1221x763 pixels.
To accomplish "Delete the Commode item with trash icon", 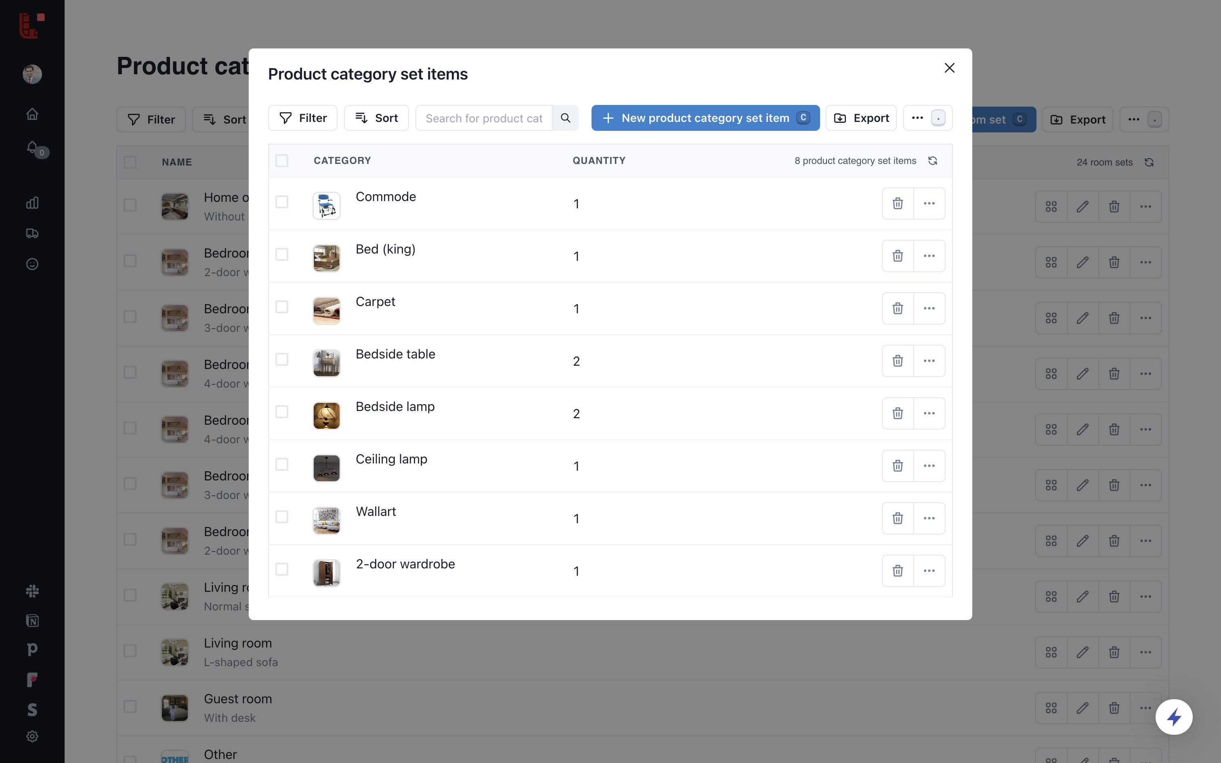I will click(x=897, y=203).
